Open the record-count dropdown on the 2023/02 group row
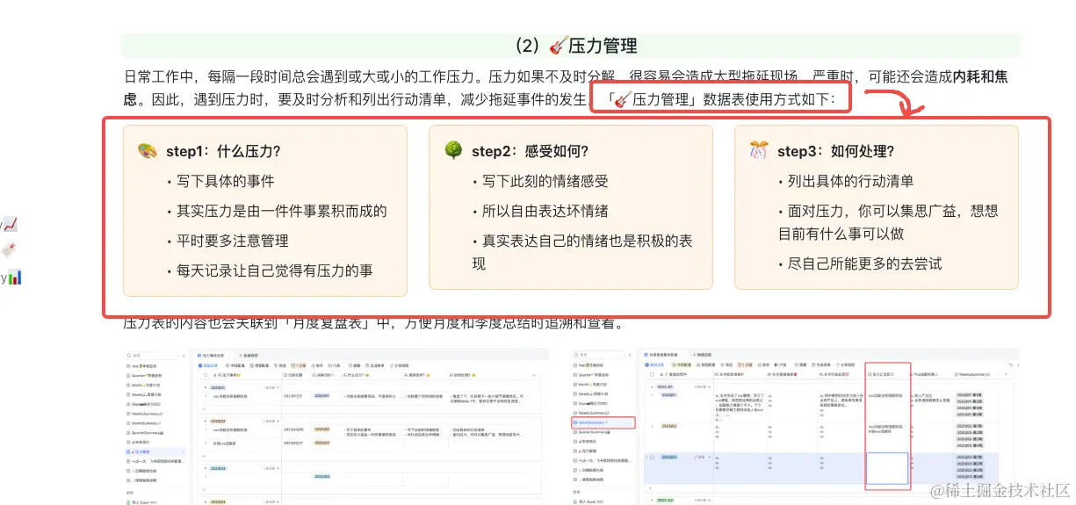This screenshot has height=505, width=1076. click(271, 421)
